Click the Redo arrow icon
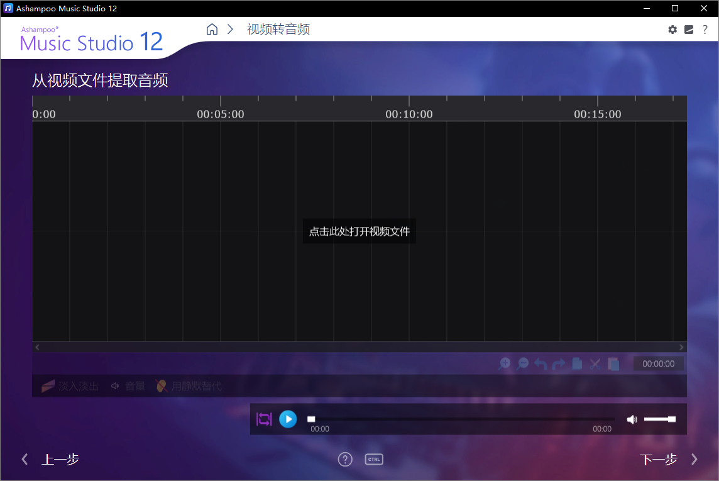This screenshot has width=719, height=481. click(x=559, y=363)
